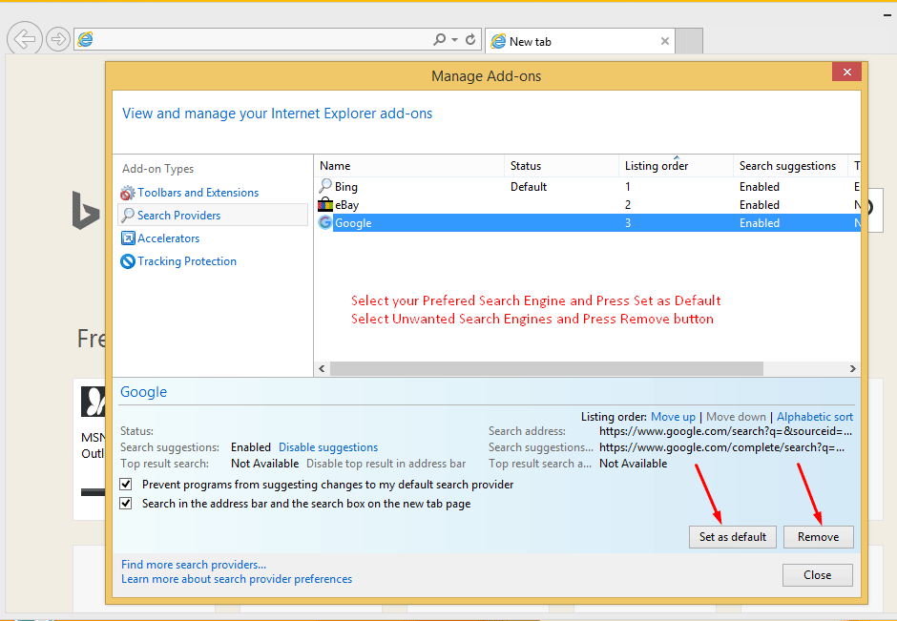Click the Bing magnifier icon in list
The width and height of the screenshot is (897, 621).
point(325,186)
